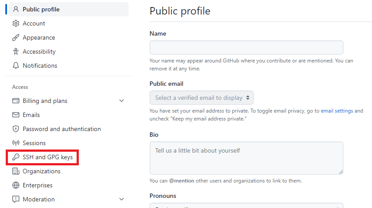Image resolution: width=372 pixels, height=208 pixels.
Task: Expand the Billing and plans chevron
Action: click(x=122, y=101)
